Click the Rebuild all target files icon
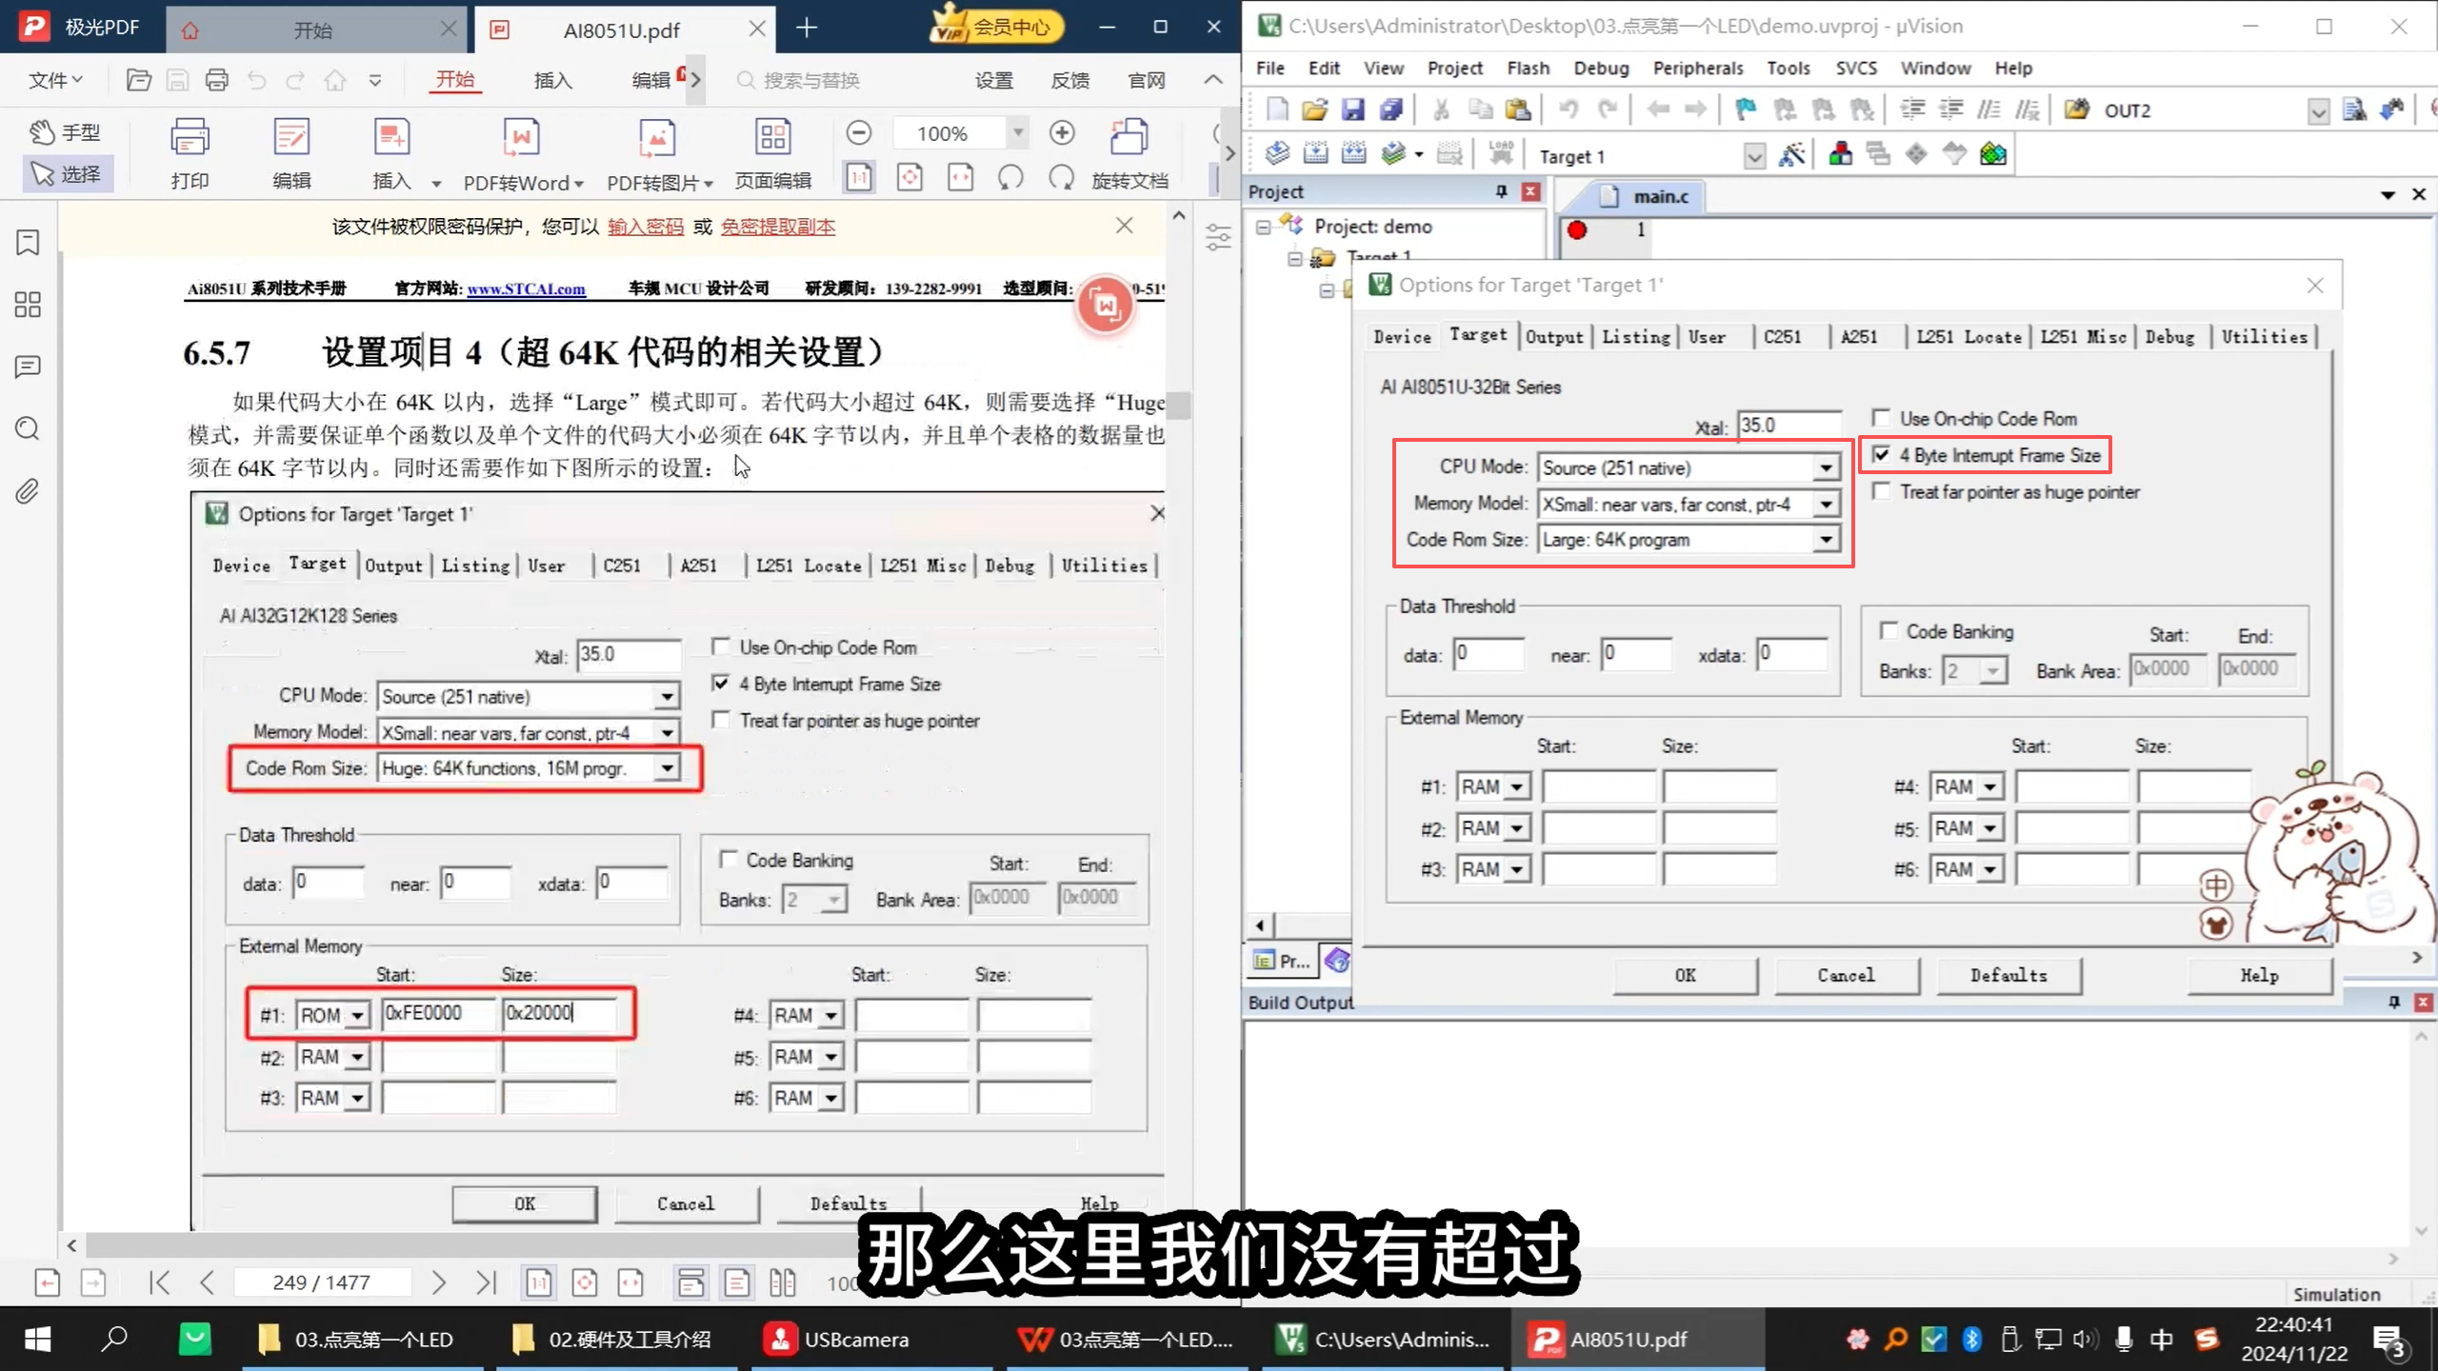This screenshot has height=1371, width=2438. (1351, 153)
